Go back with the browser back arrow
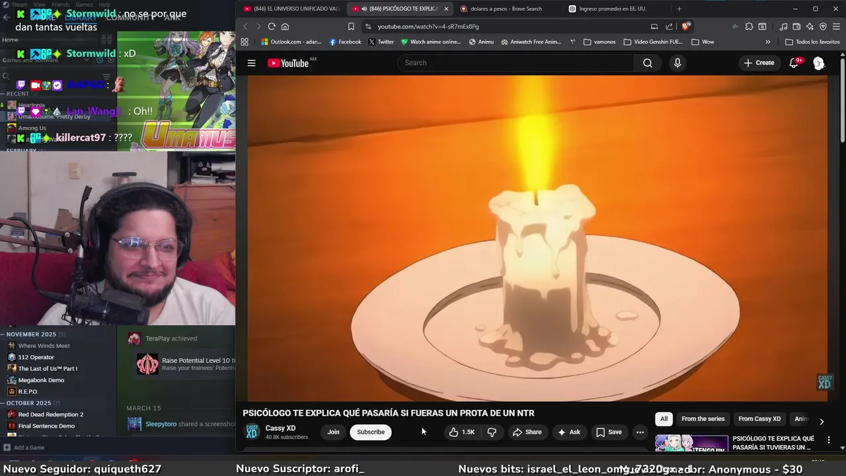The width and height of the screenshot is (846, 476). pos(245,26)
